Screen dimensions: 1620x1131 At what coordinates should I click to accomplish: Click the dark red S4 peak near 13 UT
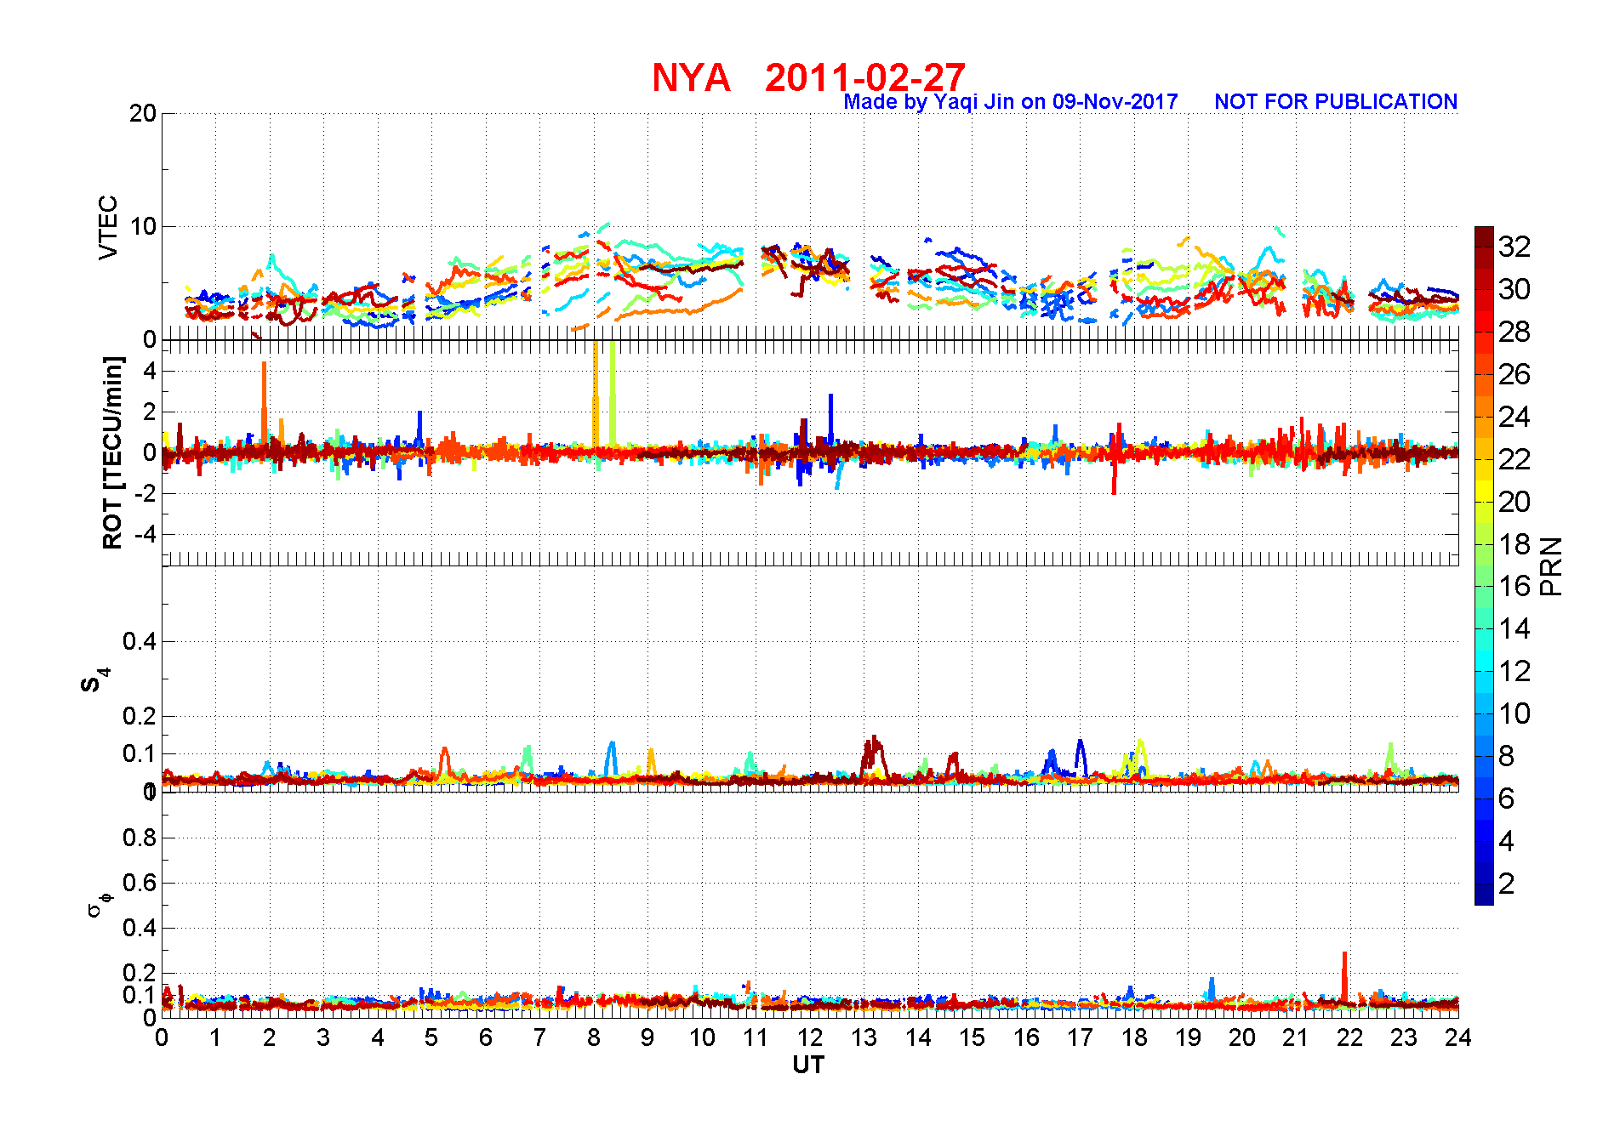874,756
